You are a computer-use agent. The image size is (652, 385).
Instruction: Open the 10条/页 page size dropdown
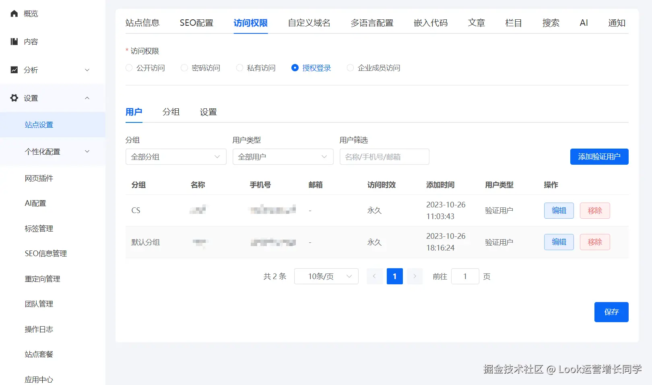pyautogui.click(x=326, y=276)
